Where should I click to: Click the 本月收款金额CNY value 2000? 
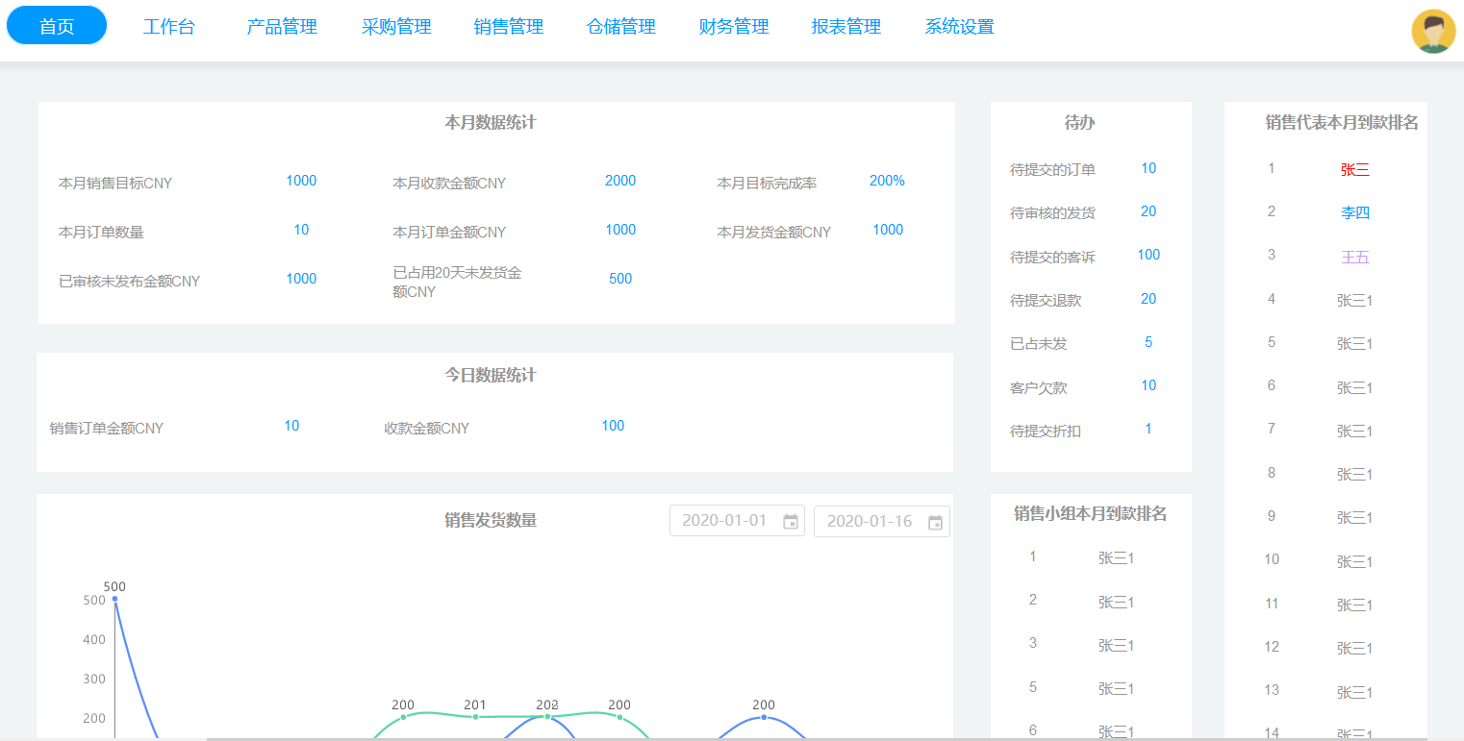[x=620, y=181]
